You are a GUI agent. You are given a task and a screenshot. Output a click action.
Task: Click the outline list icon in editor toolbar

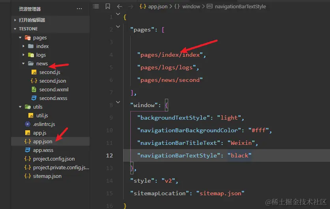[96, 6]
